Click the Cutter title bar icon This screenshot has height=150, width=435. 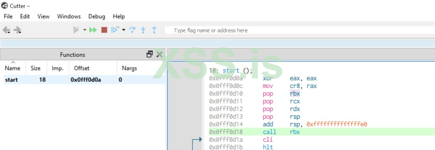click(4, 6)
